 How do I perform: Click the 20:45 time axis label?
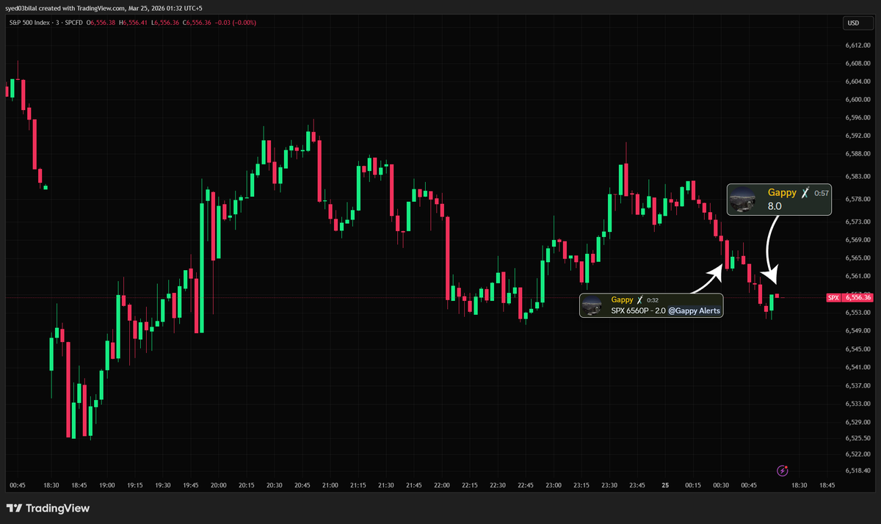(302, 485)
